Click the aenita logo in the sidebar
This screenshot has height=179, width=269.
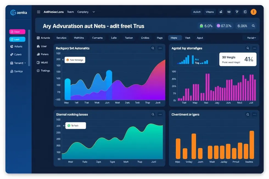(18, 13)
